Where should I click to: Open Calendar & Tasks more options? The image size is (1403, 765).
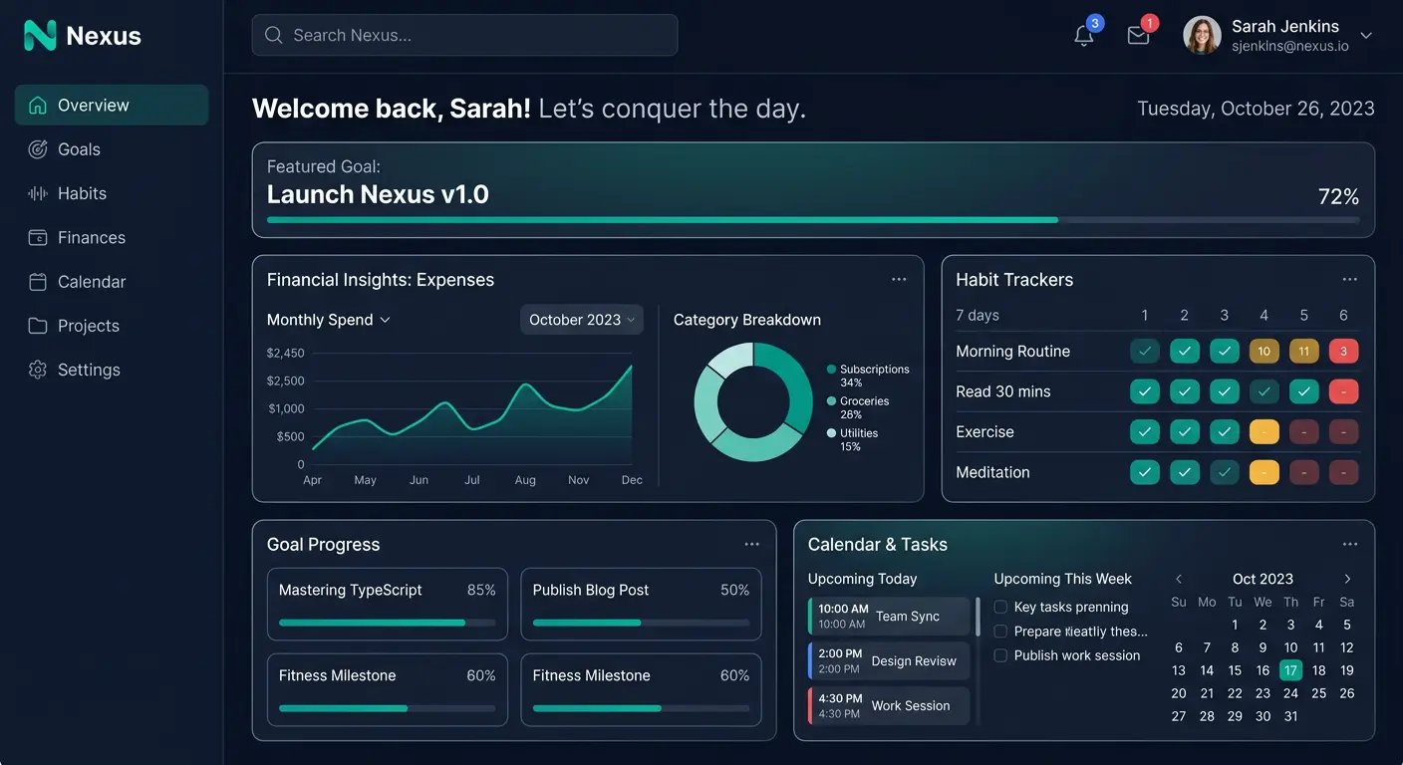1349,545
